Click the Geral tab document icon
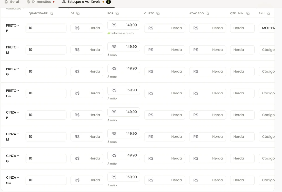This screenshot has height=192, width=282. pos(6,2)
